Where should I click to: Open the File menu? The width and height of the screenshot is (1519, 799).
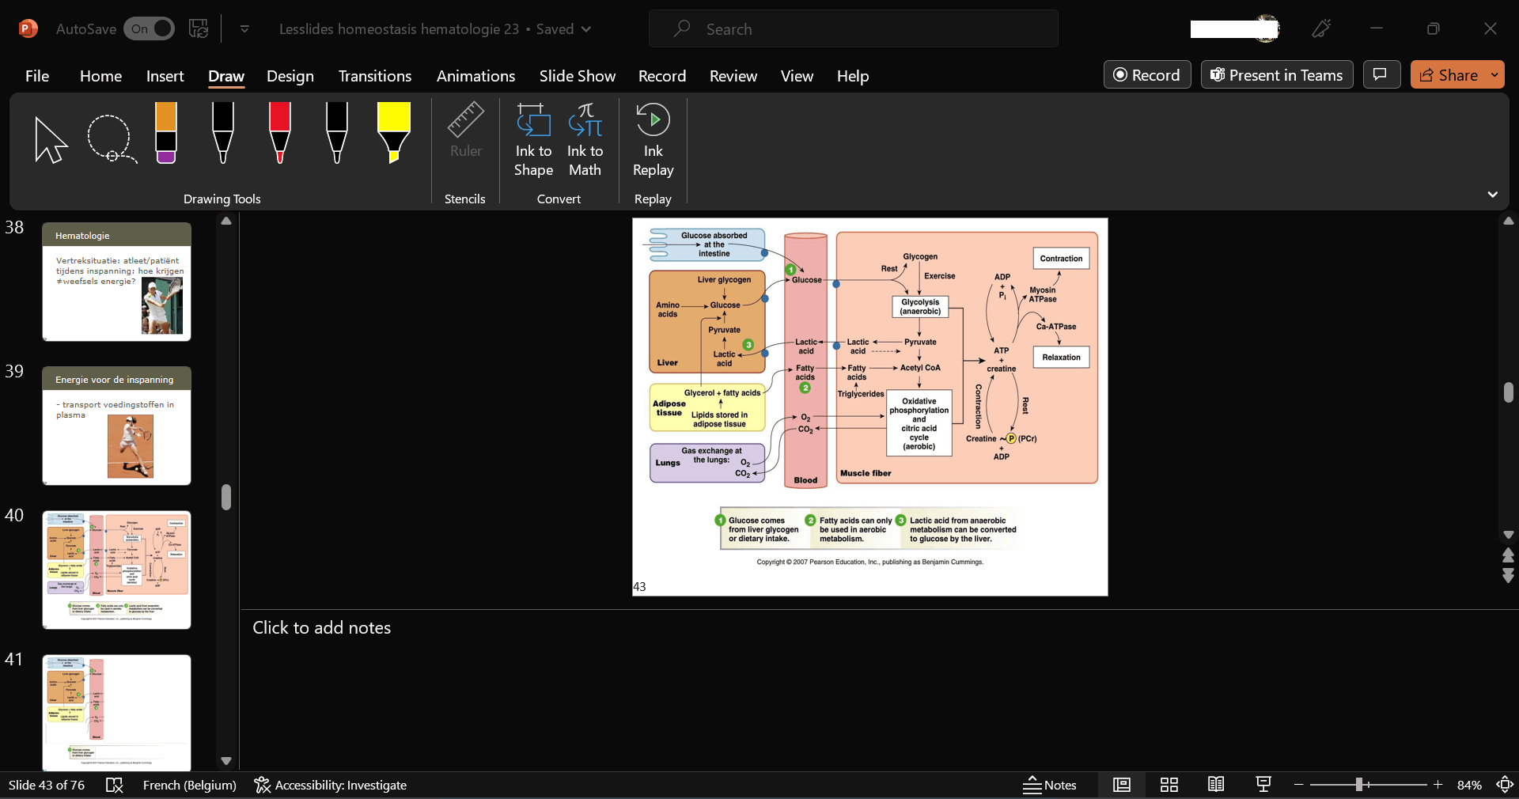click(37, 76)
